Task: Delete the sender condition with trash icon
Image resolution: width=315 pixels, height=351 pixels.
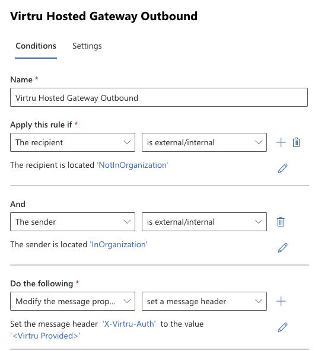Action: tap(281, 222)
